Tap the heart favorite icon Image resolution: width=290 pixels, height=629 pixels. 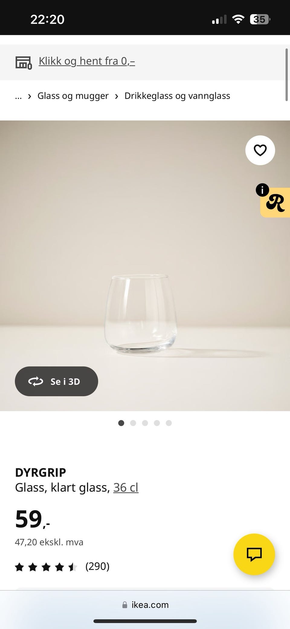(x=260, y=150)
